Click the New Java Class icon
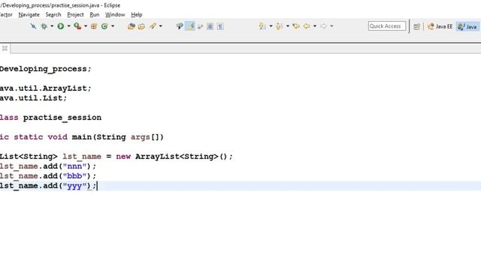481x270 pixels. coord(104,26)
